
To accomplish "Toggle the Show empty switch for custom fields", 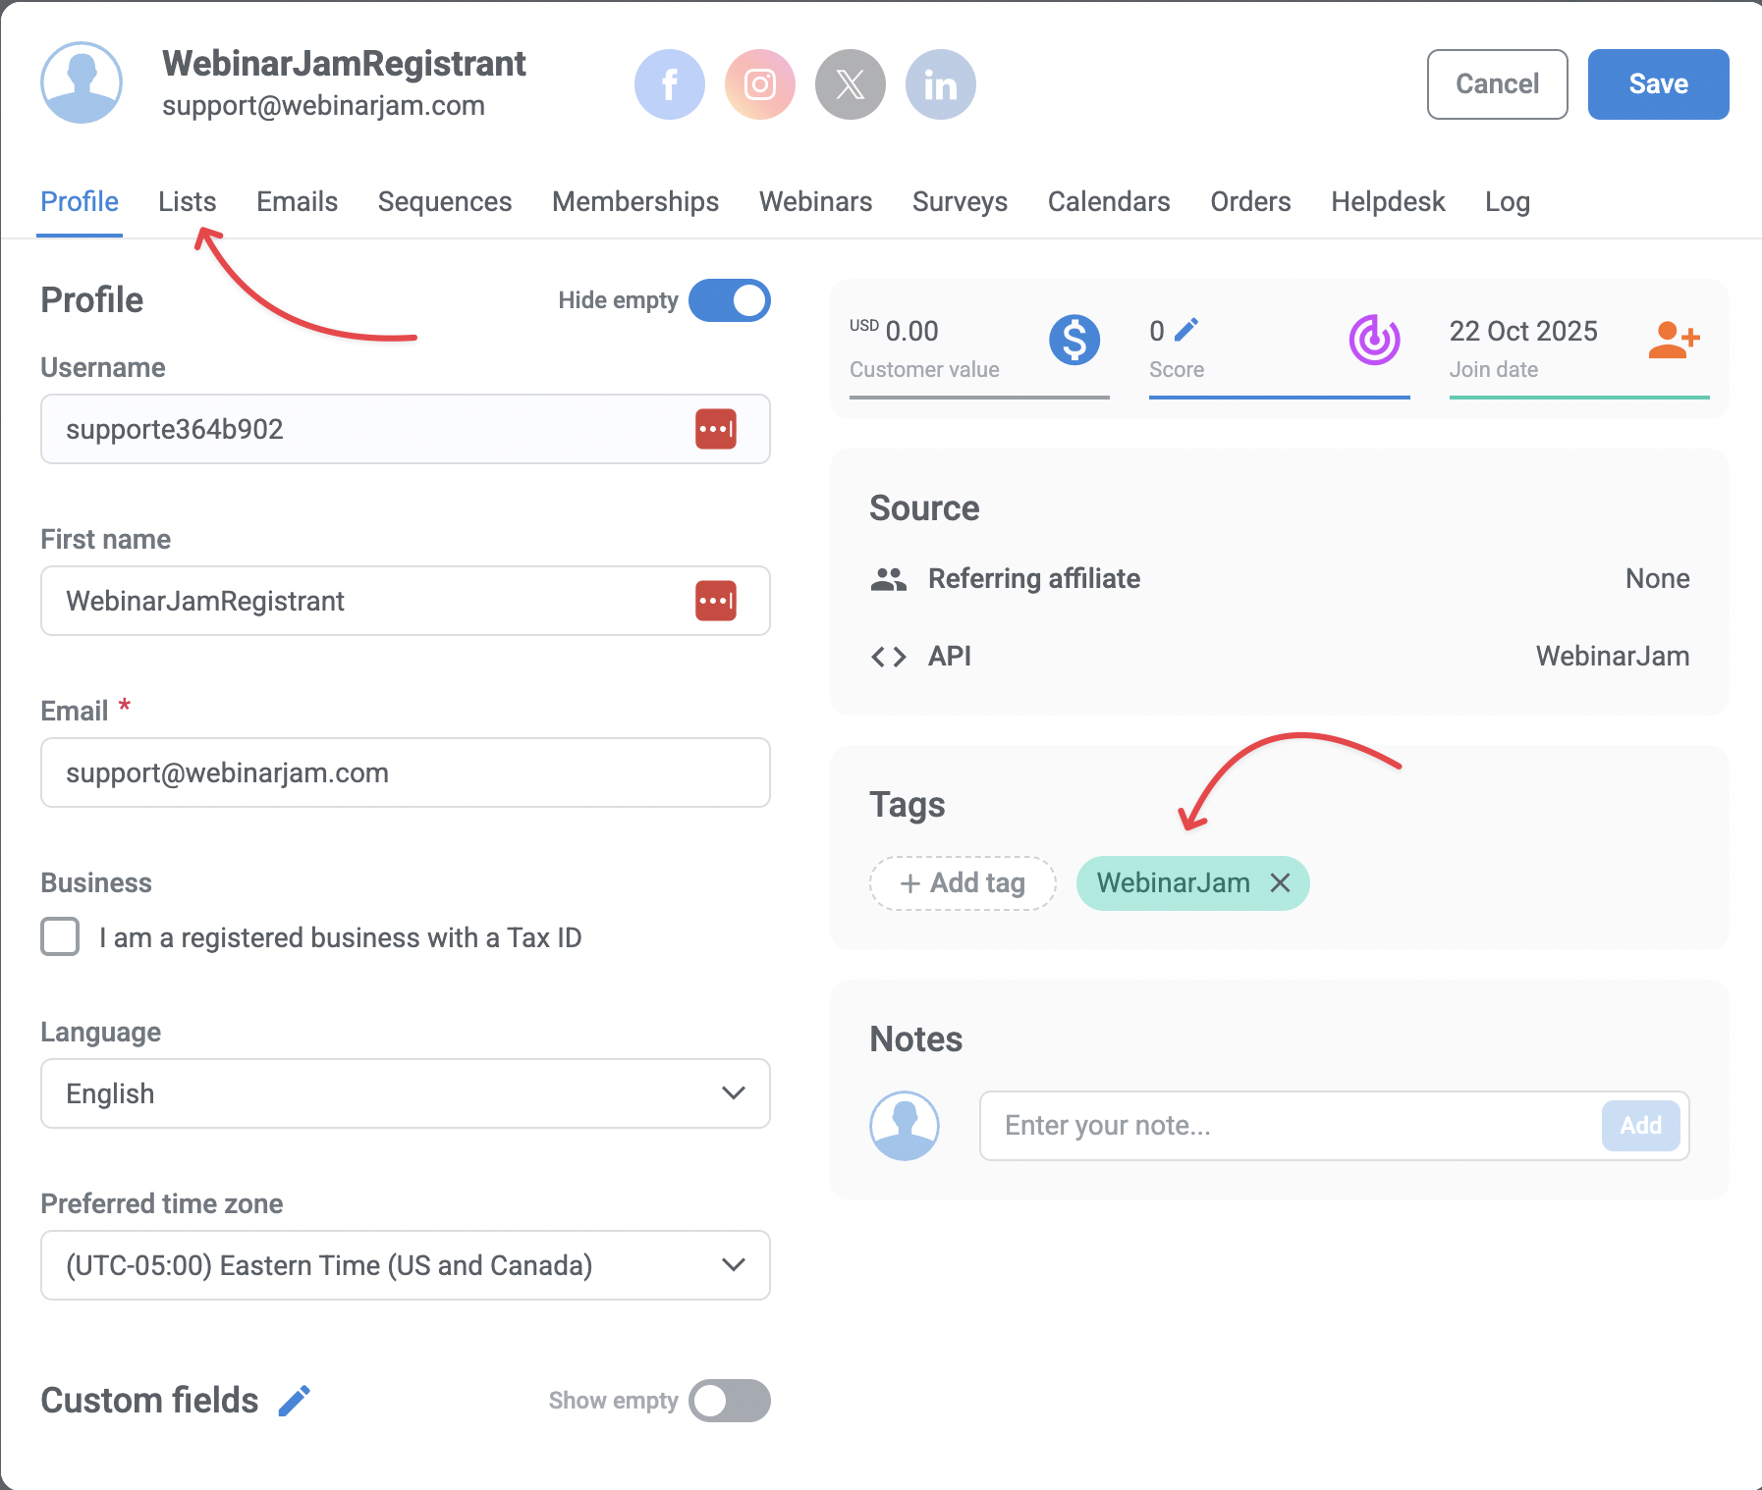I will tap(730, 1401).
